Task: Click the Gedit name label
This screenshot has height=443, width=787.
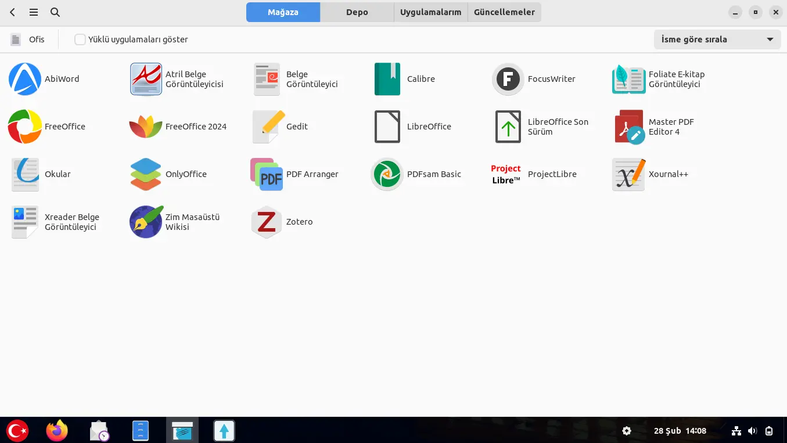Action: (297, 127)
